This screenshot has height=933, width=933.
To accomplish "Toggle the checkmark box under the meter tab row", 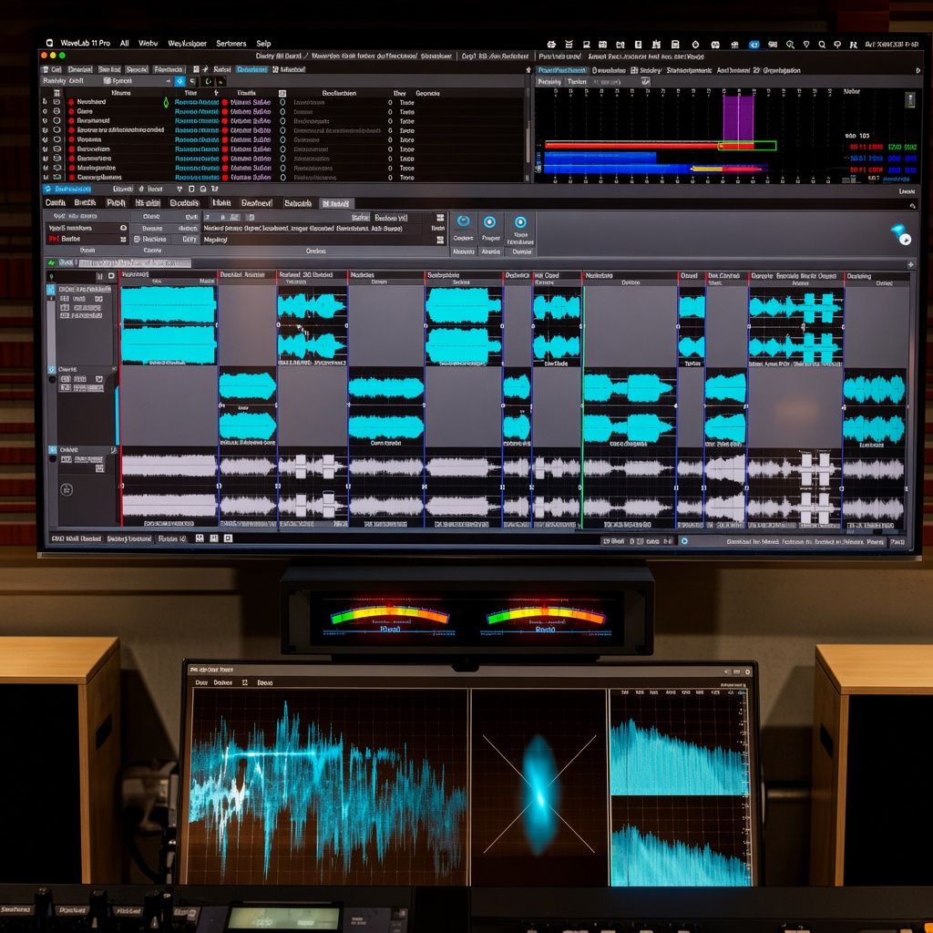I will (646, 81).
